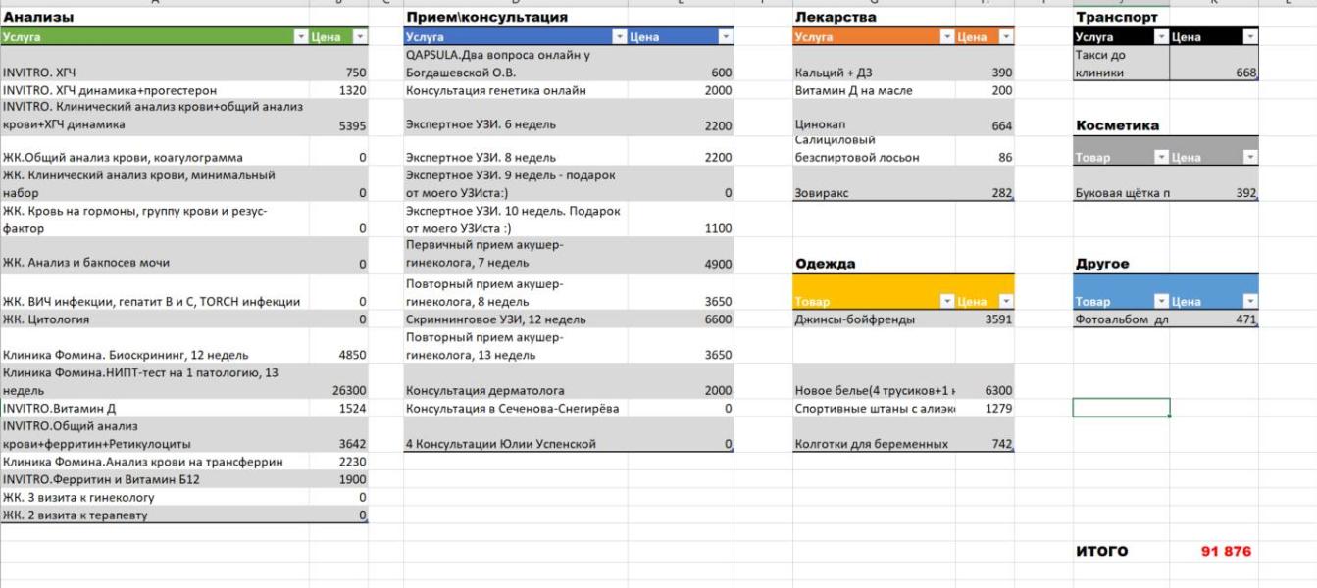The image size is (1317, 588).
Task: Open the Цена filter in Косметика table
Action: [x=1249, y=157]
